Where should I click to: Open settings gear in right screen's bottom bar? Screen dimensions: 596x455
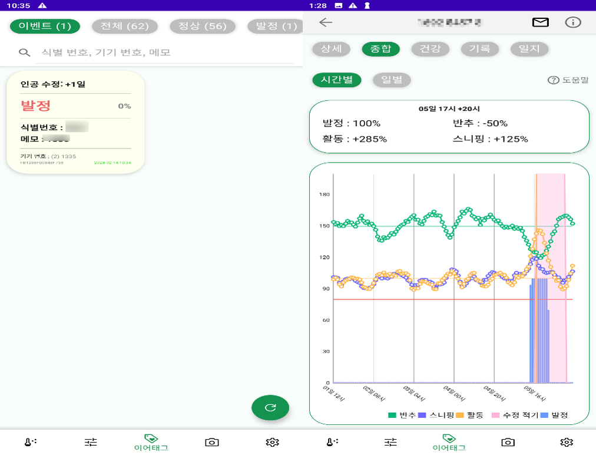pos(567,442)
